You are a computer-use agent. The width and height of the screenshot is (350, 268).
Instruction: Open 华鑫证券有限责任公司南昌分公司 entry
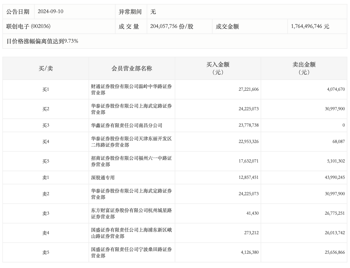coord(127,125)
